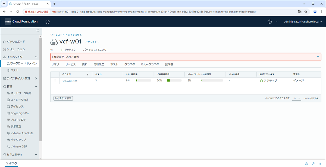
Task: Open the administrator@vsphere.local user menu
Action: coord(303,22)
